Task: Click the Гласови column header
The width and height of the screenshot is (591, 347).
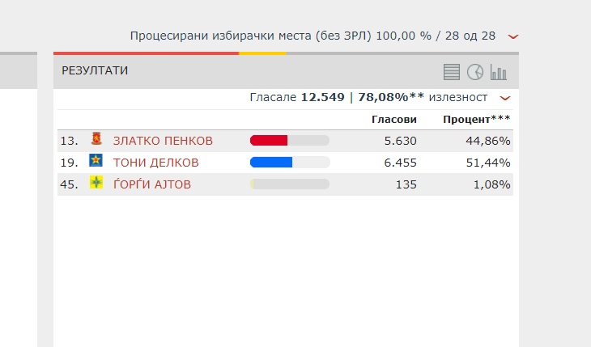Action: [x=394, y=120]
